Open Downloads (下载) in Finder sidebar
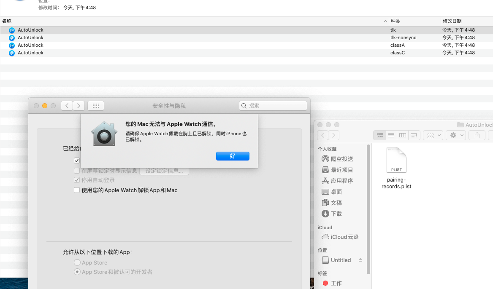The height and width of the screenshot is (289, 493). tap(336, 214)
